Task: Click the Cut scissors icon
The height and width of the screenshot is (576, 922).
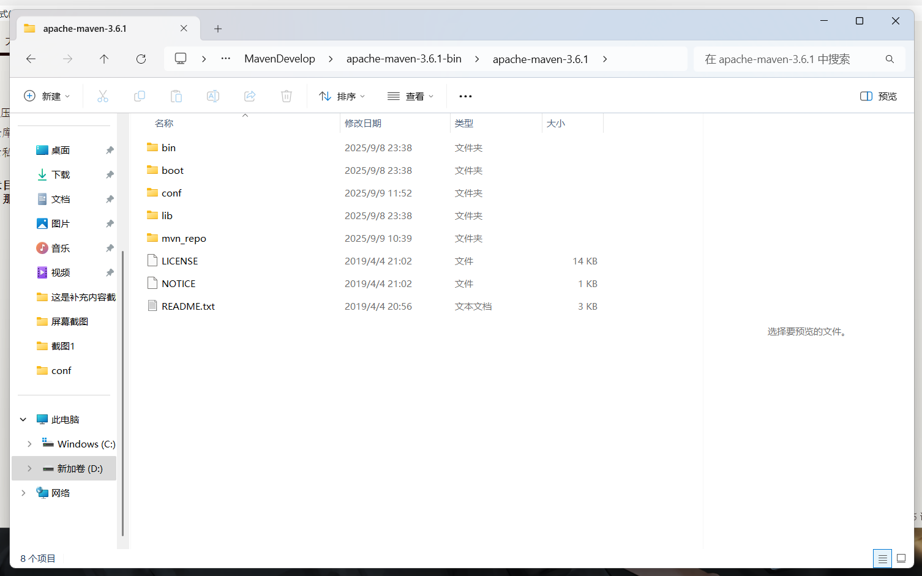Action: (x=103, y=96)
